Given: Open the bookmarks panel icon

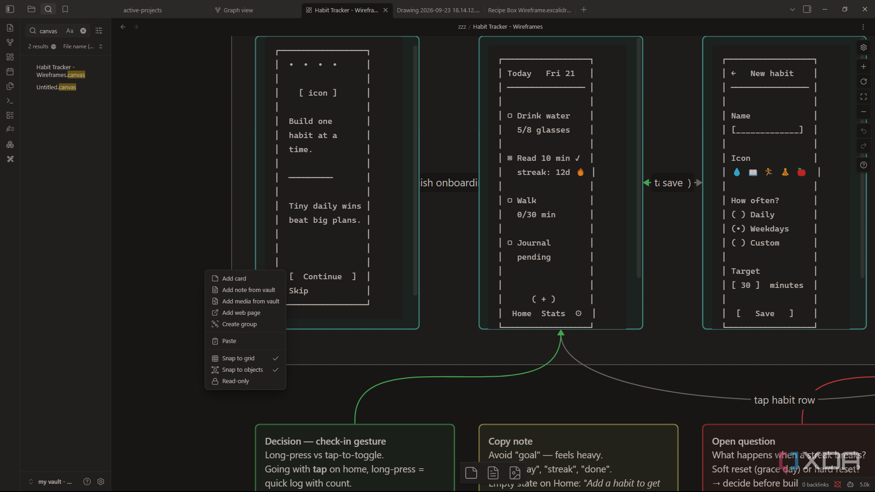Looking at the screenshot, I should coord(65,9).
